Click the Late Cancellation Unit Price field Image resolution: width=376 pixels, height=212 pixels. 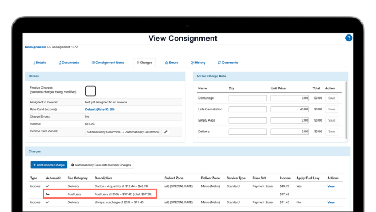pyautogui.click(x=290, y=109)
